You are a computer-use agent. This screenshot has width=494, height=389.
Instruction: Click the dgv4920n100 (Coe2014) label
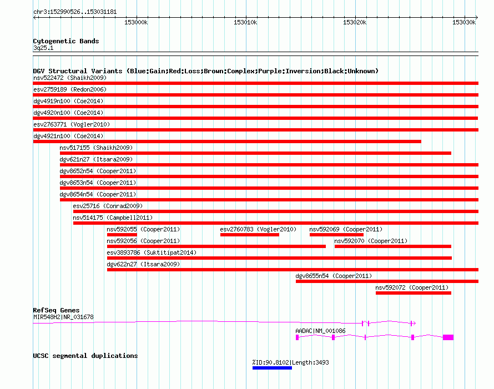68,113
